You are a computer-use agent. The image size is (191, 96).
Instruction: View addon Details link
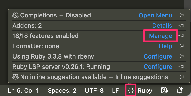pos(162,26)
